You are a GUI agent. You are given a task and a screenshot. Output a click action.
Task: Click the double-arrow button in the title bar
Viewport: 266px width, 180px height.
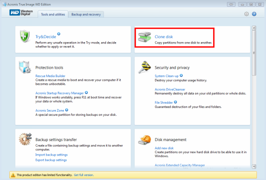point(231,4)
